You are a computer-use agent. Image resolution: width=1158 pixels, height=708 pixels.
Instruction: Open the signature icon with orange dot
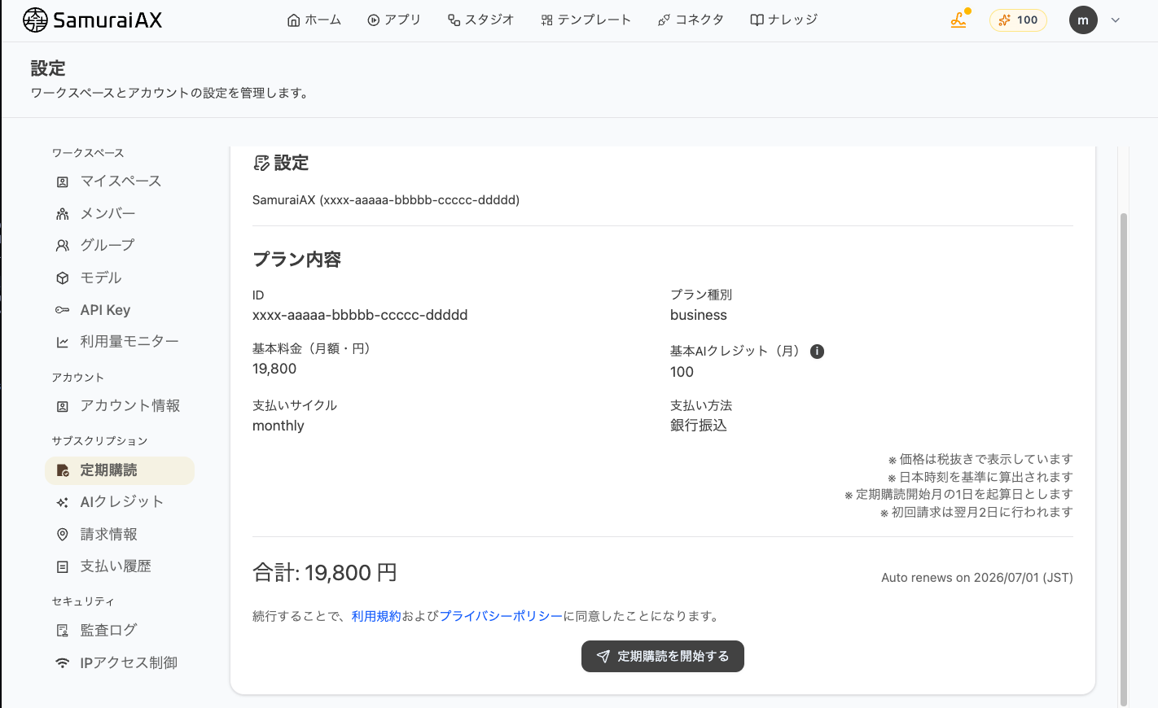pos(959,20)
